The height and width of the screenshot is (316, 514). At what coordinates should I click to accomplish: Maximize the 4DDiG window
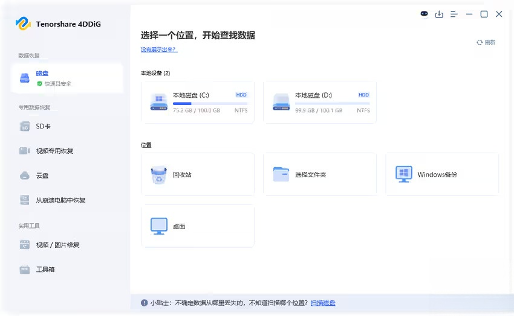tap(484, 14)
